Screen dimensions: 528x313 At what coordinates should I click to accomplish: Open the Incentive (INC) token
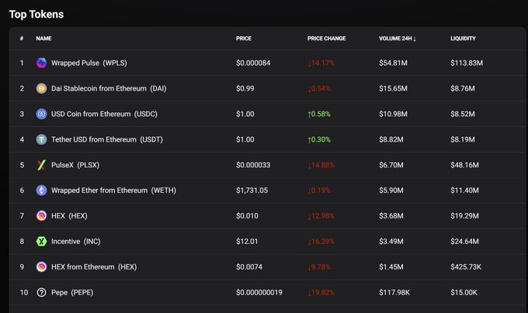(x=76, y=242)
